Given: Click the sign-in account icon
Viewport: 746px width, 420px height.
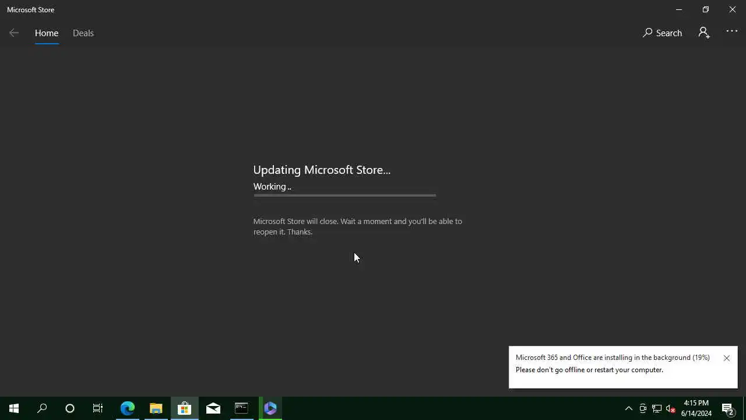Looking at the screenshot, I should [704, 33].
